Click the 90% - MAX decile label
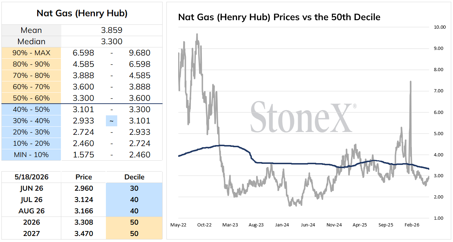Viewport: 453px width, 242px height. 32,53
